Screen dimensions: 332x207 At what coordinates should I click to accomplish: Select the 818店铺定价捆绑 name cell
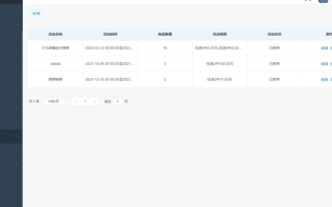[x=55, y=48]
